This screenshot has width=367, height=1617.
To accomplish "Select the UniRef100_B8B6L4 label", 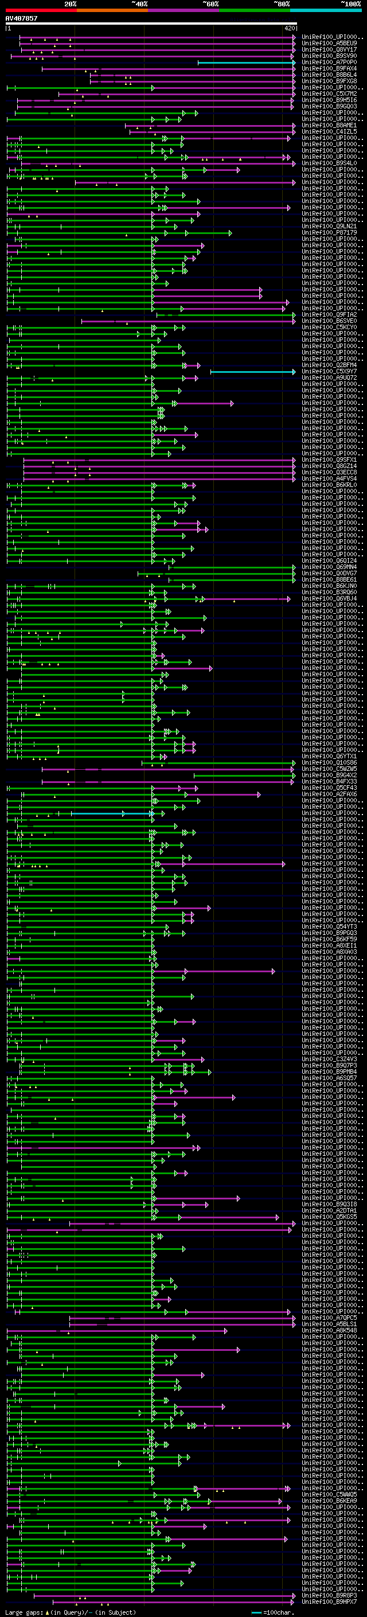I will pyautogui.click(x=329, y=75).
